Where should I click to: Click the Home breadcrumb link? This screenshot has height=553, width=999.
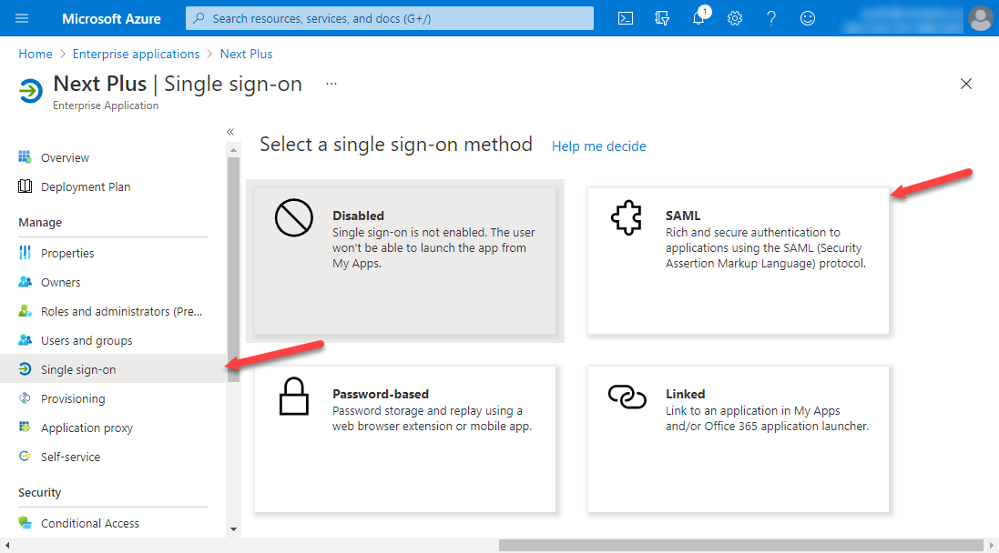(36, 54)
